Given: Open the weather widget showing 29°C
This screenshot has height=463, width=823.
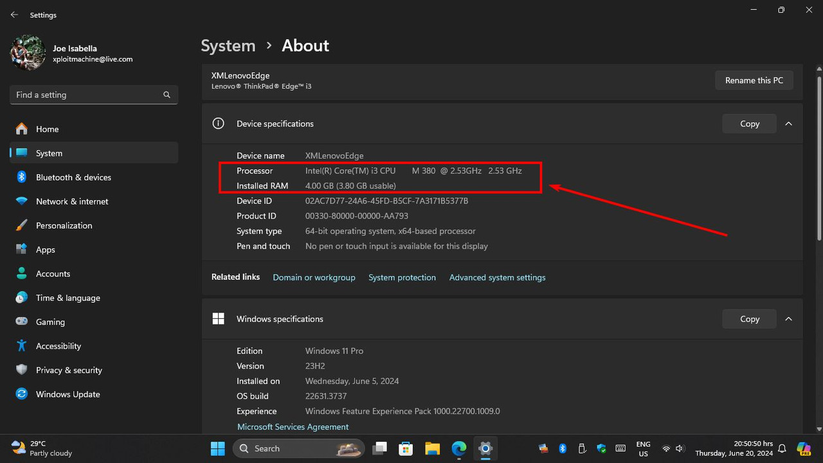Looking at the screenshot, I should point(42,448).
